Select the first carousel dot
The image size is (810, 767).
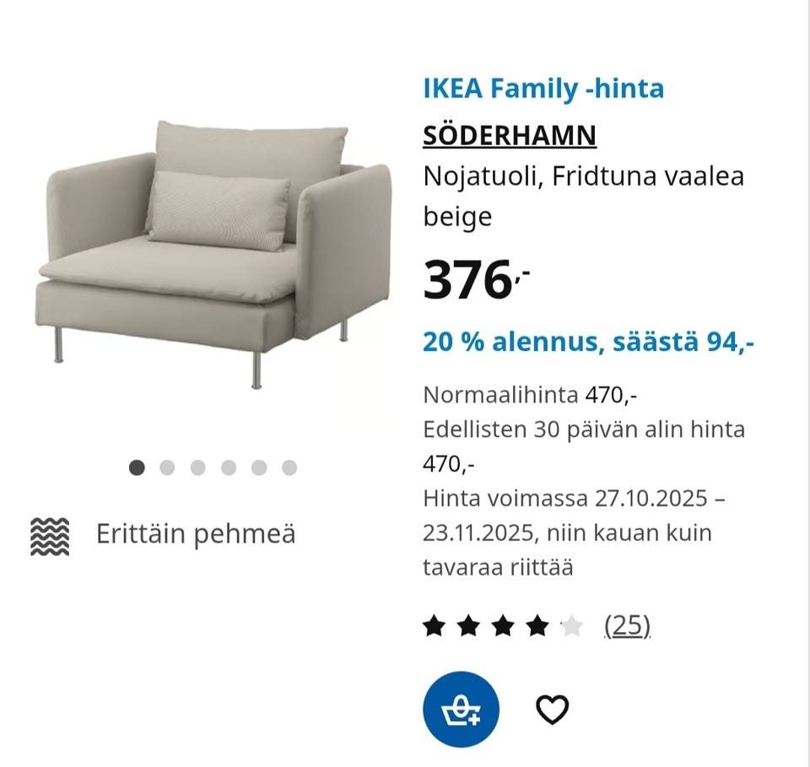pos(137,467)
